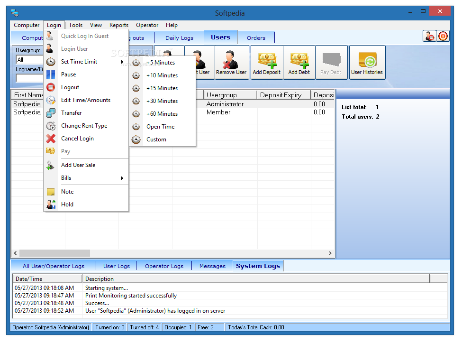
Task: Sort by the Usergroup column header
Action: point(230,95)
